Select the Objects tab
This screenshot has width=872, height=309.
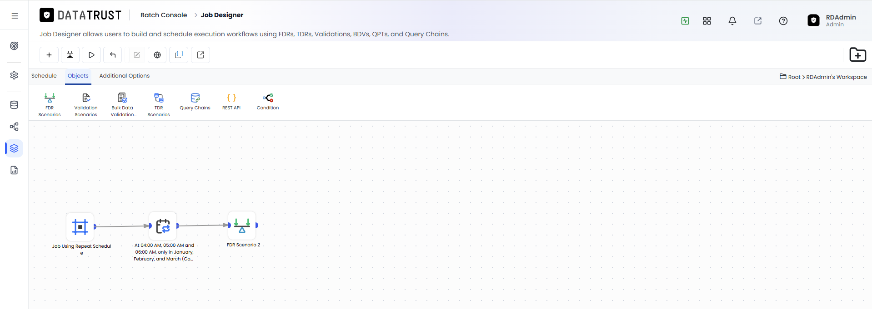78,76
